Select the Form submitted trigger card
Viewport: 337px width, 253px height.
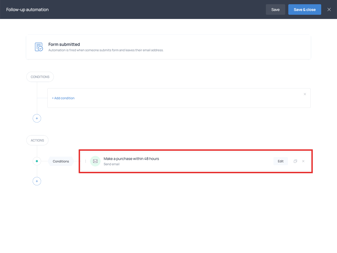[168, 47]
